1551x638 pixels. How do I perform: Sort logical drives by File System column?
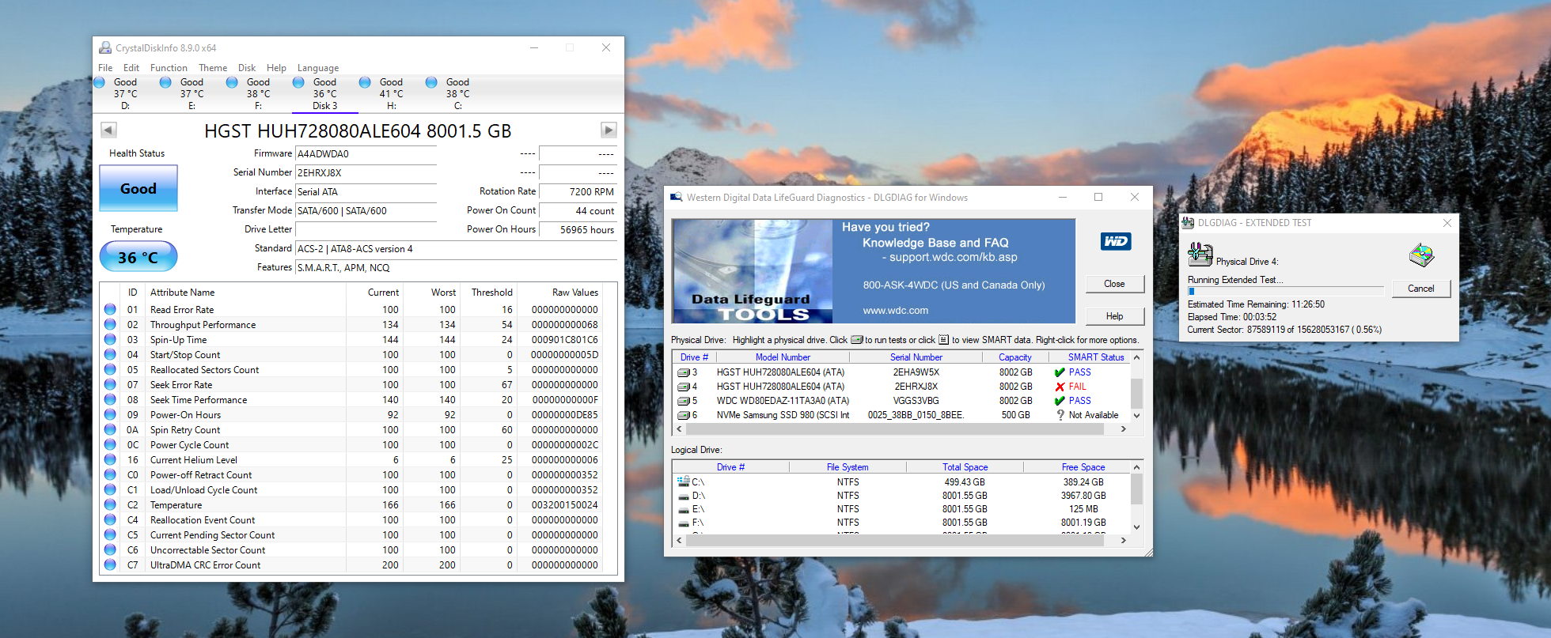848,467
